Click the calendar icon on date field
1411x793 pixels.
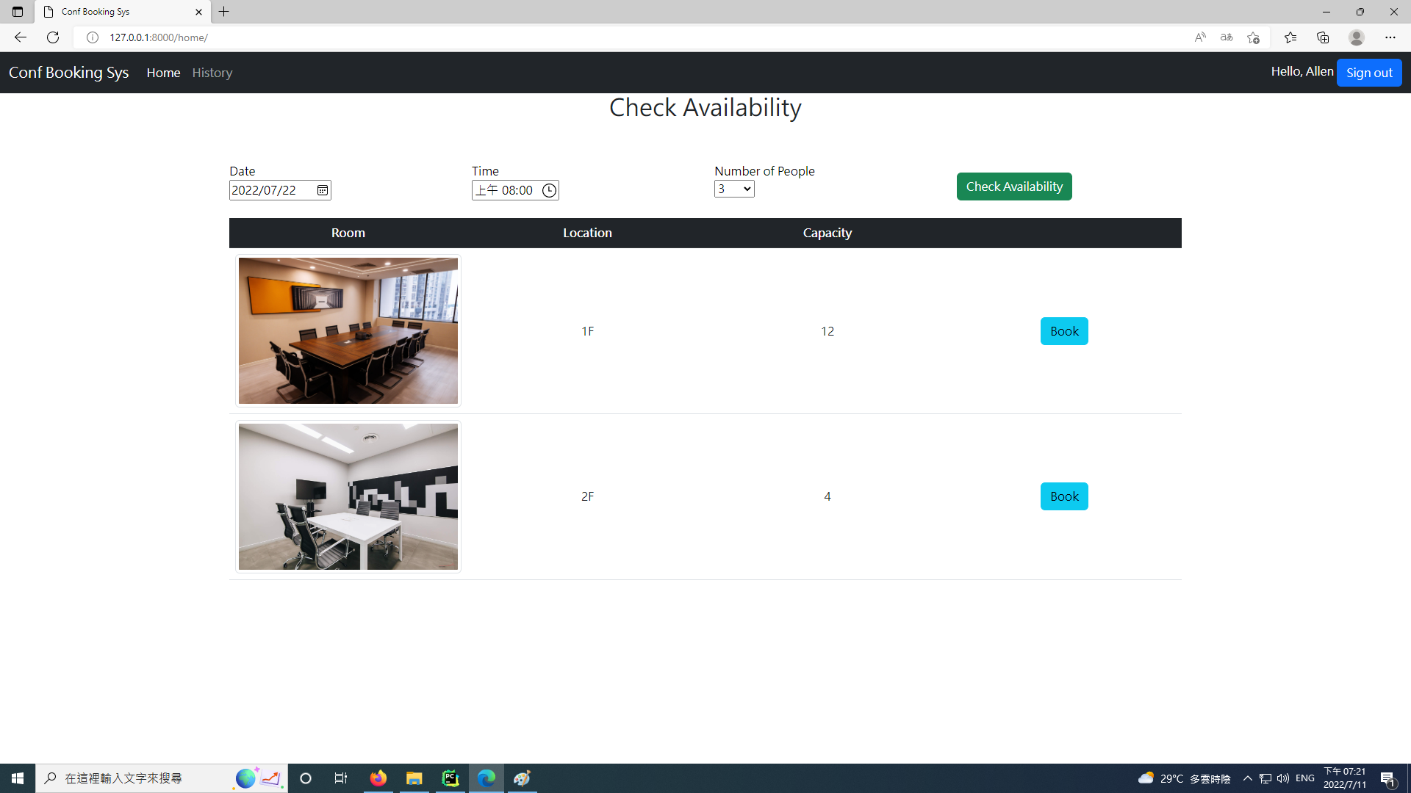pyautogui.click(x=323, y=189)
